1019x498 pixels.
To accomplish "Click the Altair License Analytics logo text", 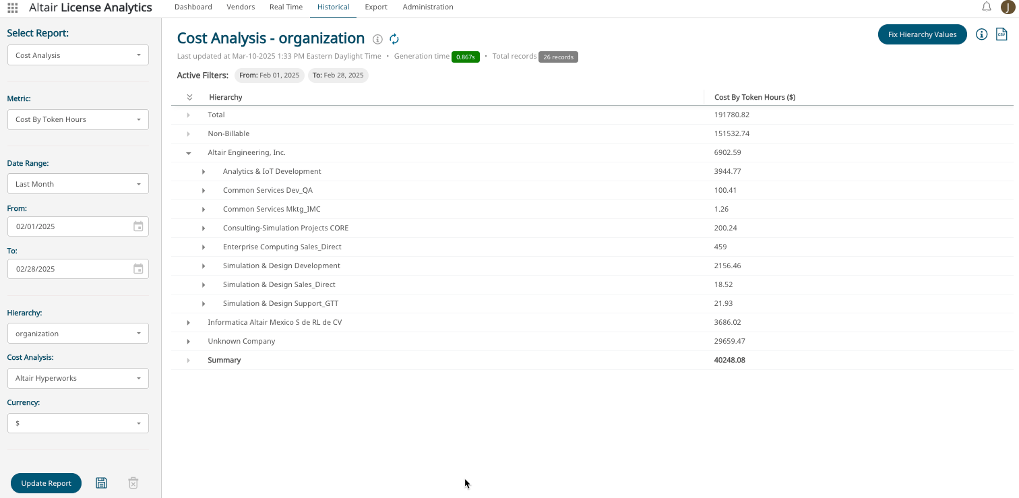I will click(x=90, y=7).
